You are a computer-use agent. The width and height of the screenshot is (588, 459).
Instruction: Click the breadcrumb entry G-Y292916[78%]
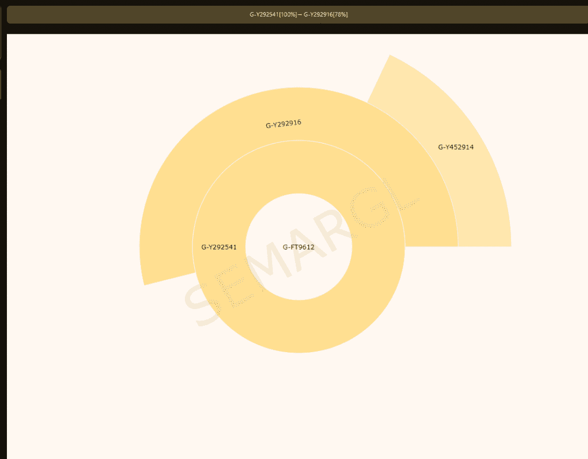pyautogui.click(x=326, y=15)
